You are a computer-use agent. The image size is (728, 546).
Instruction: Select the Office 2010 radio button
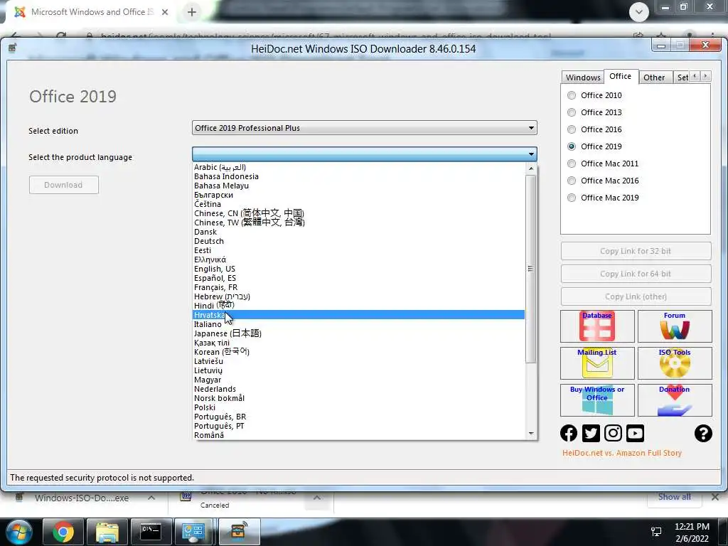[x=572, y=95]
